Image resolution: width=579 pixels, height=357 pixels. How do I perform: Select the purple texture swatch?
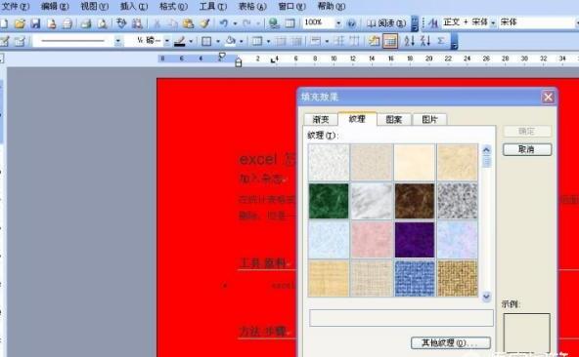point(415,240)
